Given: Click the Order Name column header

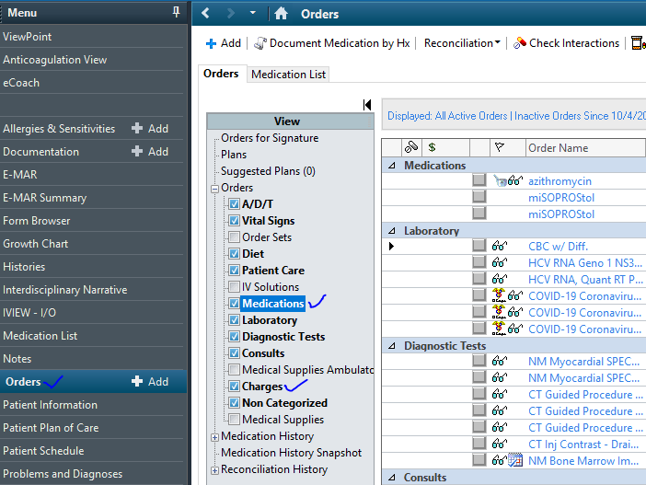Looking at the screenshot, I should pos(558,147).
